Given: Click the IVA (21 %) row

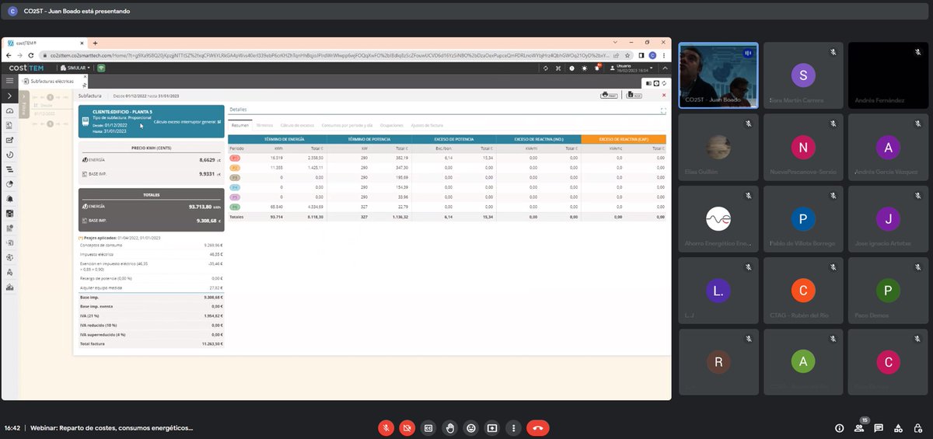Looking at the screenshot, I should (x=151, y=316).
